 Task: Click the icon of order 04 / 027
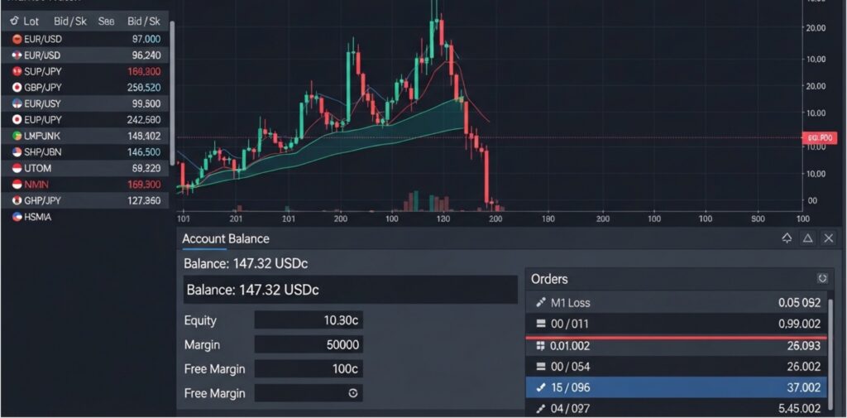(x=540, y=408)
